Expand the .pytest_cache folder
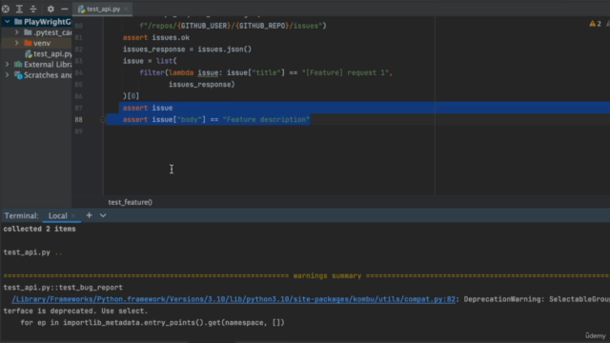Viewport: 610px width, 343px height. click(x=17, y=32)
